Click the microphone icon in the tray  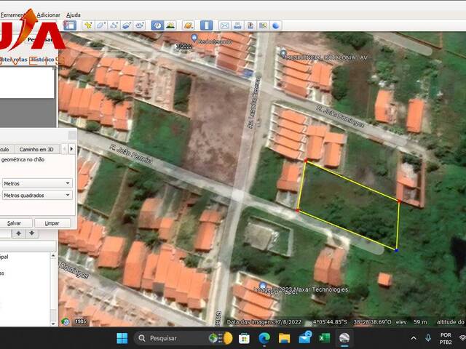tap(428, 338)
